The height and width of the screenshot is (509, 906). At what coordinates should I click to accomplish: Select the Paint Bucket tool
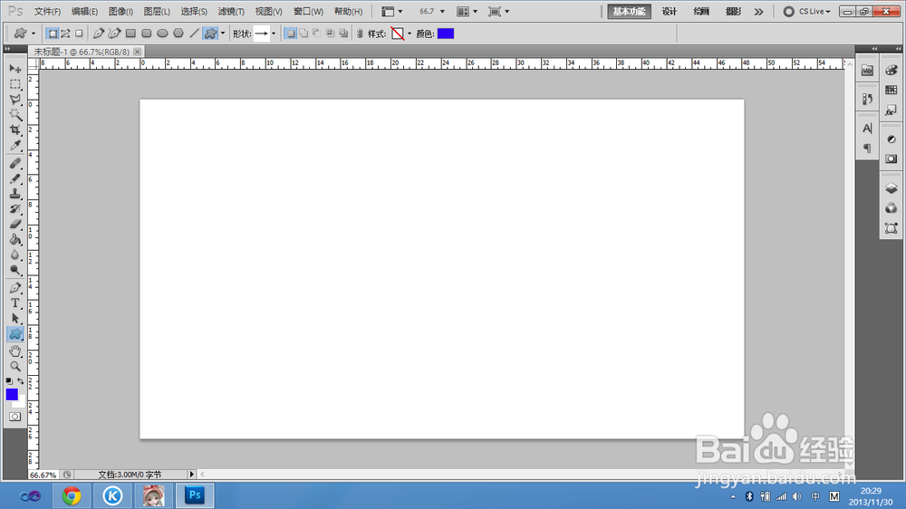point(15,239)
